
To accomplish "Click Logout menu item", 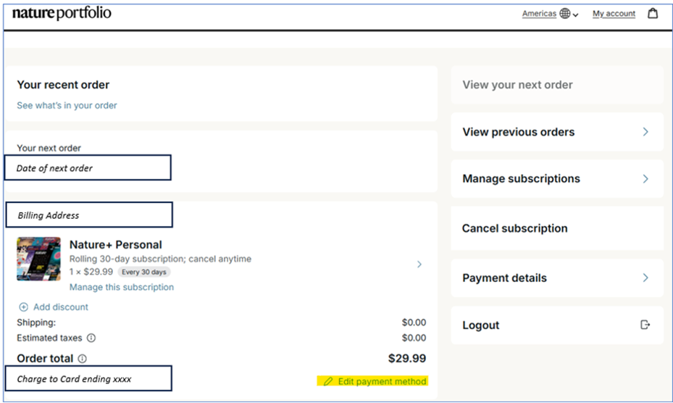I will click(x=557, y=325).
